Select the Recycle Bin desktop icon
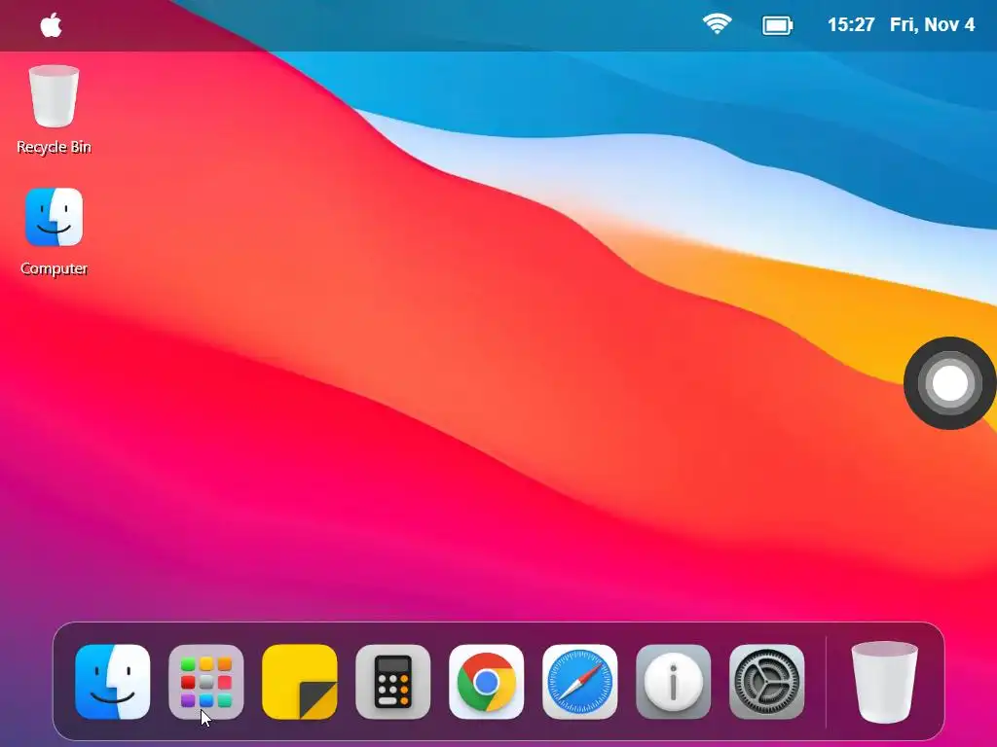This screenshot has height=747, width=997. (55, 96)
